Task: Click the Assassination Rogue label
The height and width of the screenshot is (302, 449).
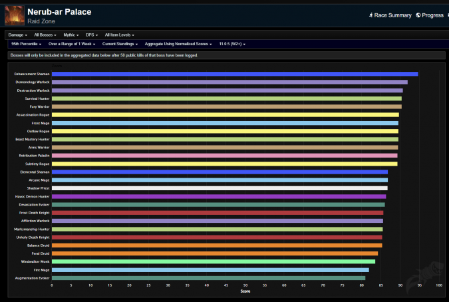Action: tap(33, 115)
